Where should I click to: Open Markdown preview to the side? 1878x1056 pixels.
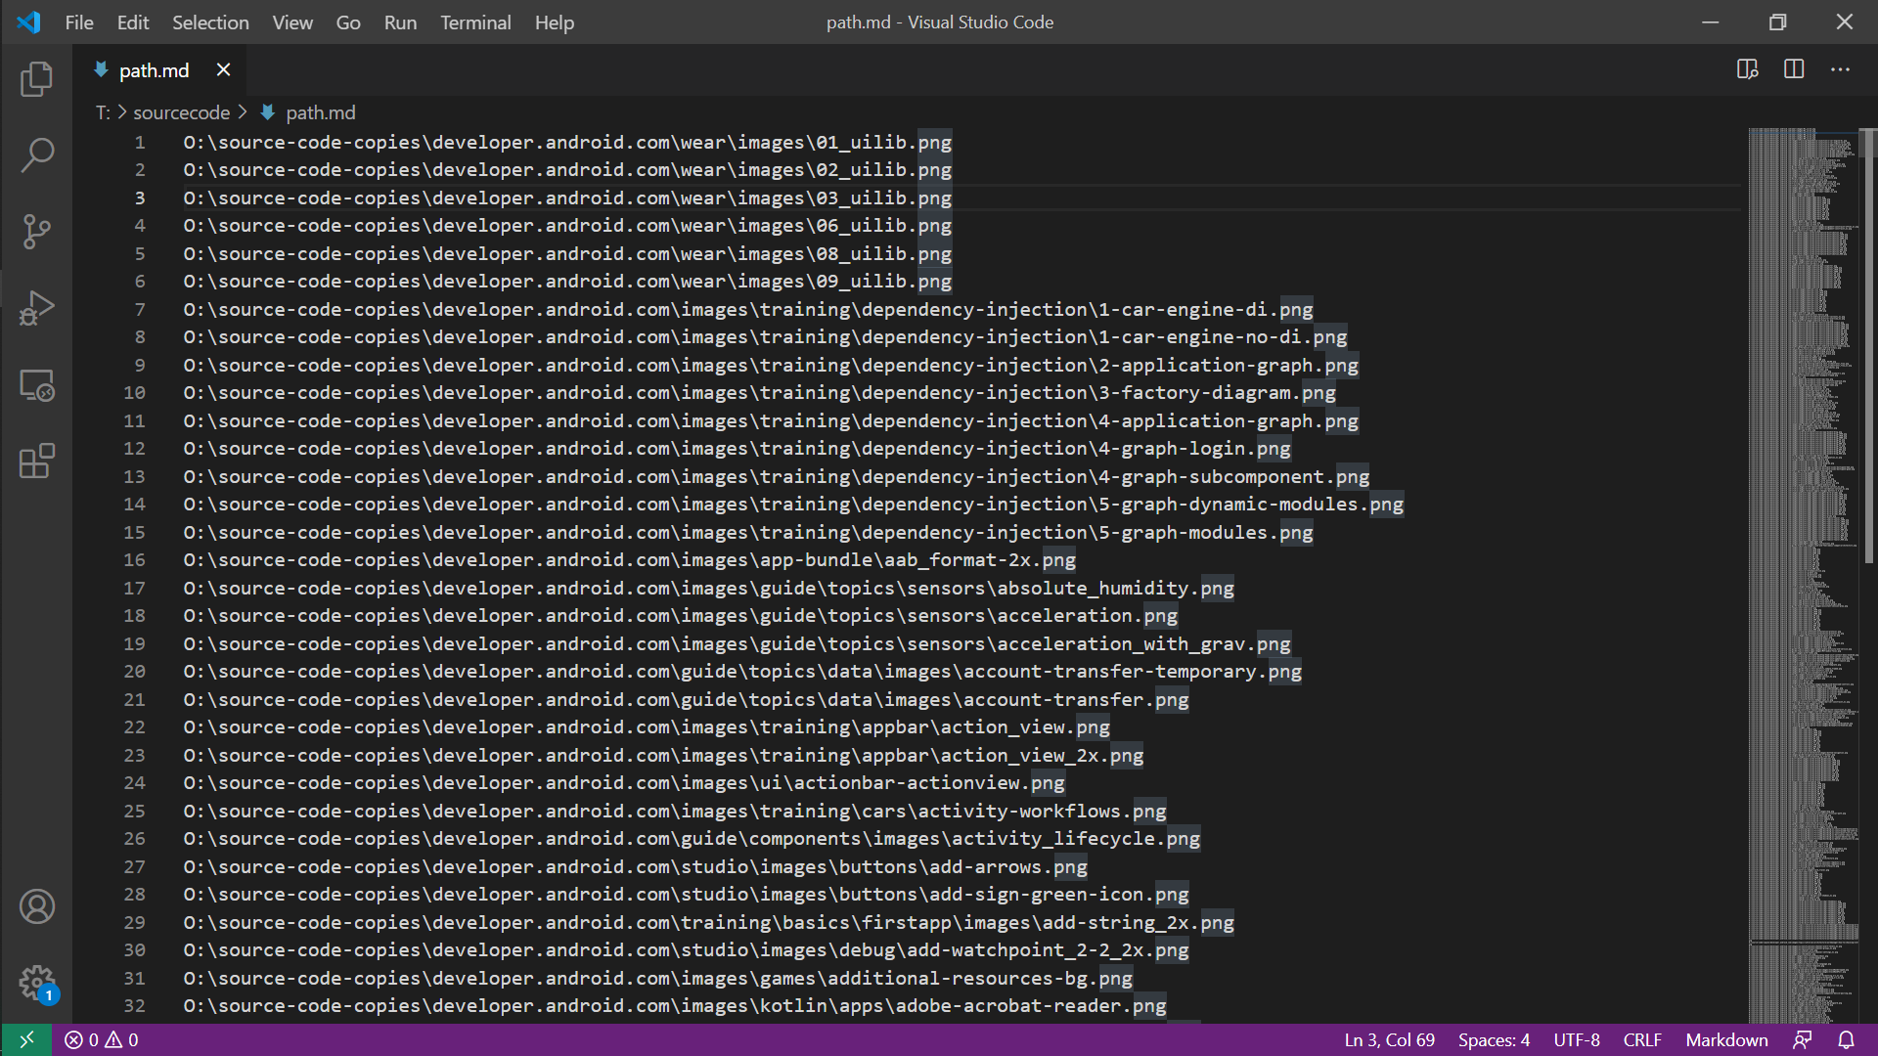click(x=1747, y=69)
